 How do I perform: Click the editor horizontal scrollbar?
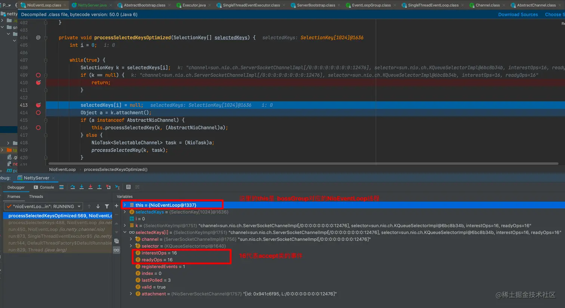(303, 164)
